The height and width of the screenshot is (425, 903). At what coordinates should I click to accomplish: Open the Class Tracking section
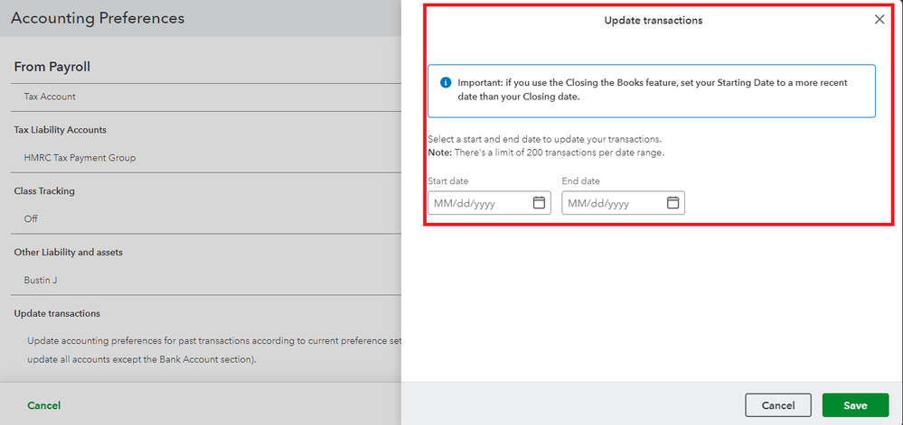click(44, 191)
